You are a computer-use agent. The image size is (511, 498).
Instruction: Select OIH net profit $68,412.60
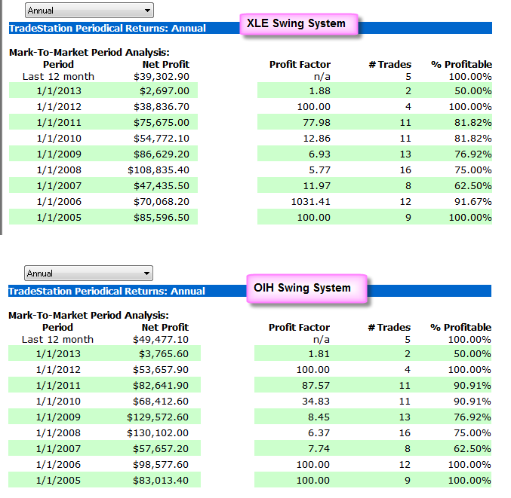coord(161,402)
